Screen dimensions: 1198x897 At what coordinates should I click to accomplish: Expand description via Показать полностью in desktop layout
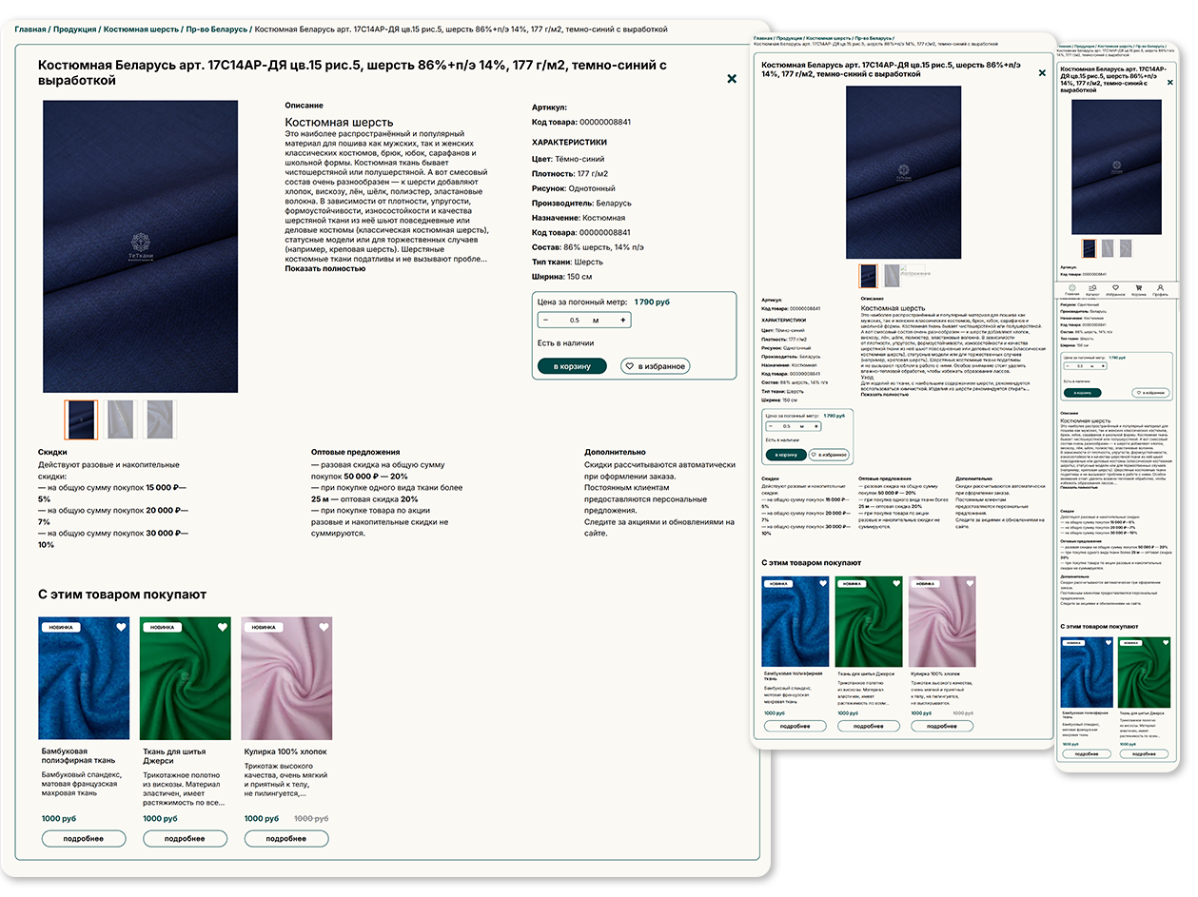[x=324, y=269]
